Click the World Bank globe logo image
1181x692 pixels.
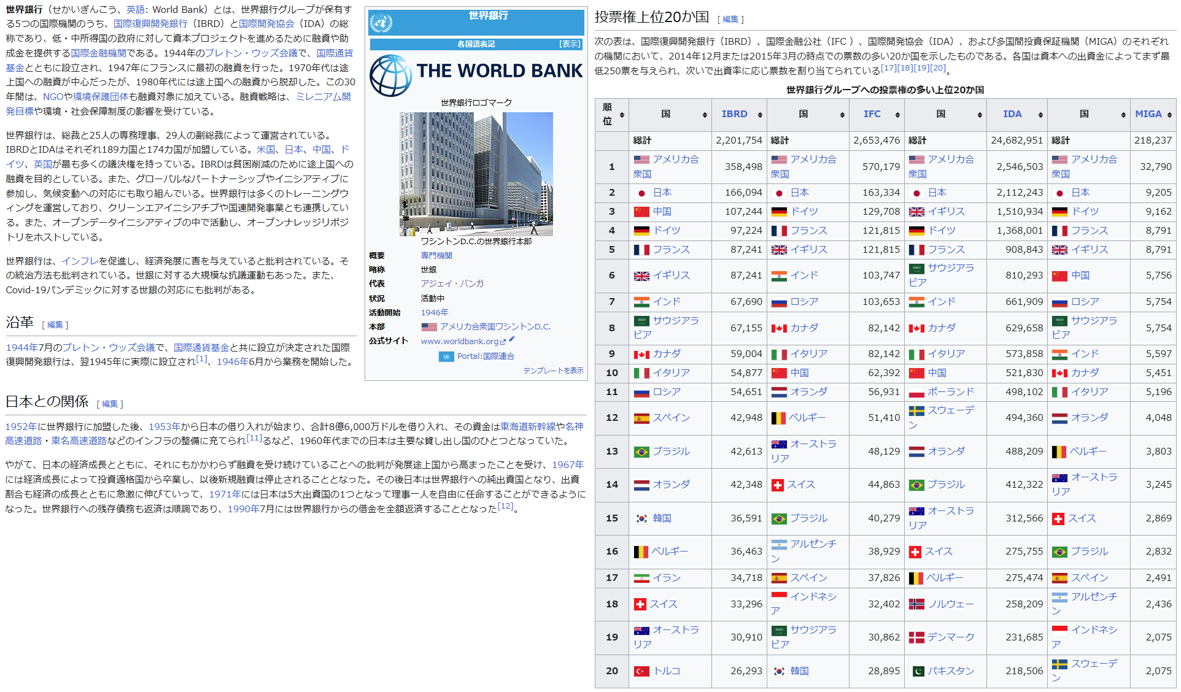click(x=390, y=76)
